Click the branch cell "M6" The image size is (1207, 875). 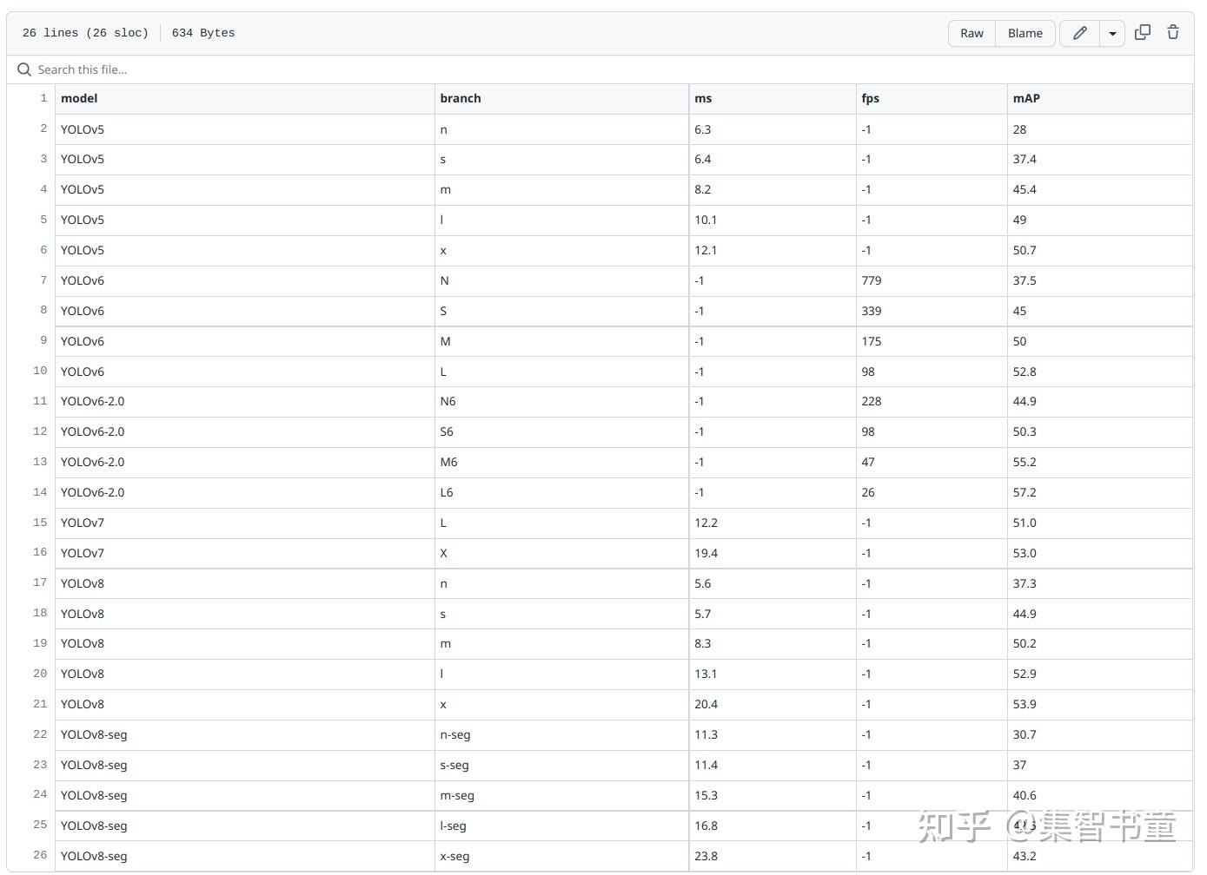[x=449, y=462]
